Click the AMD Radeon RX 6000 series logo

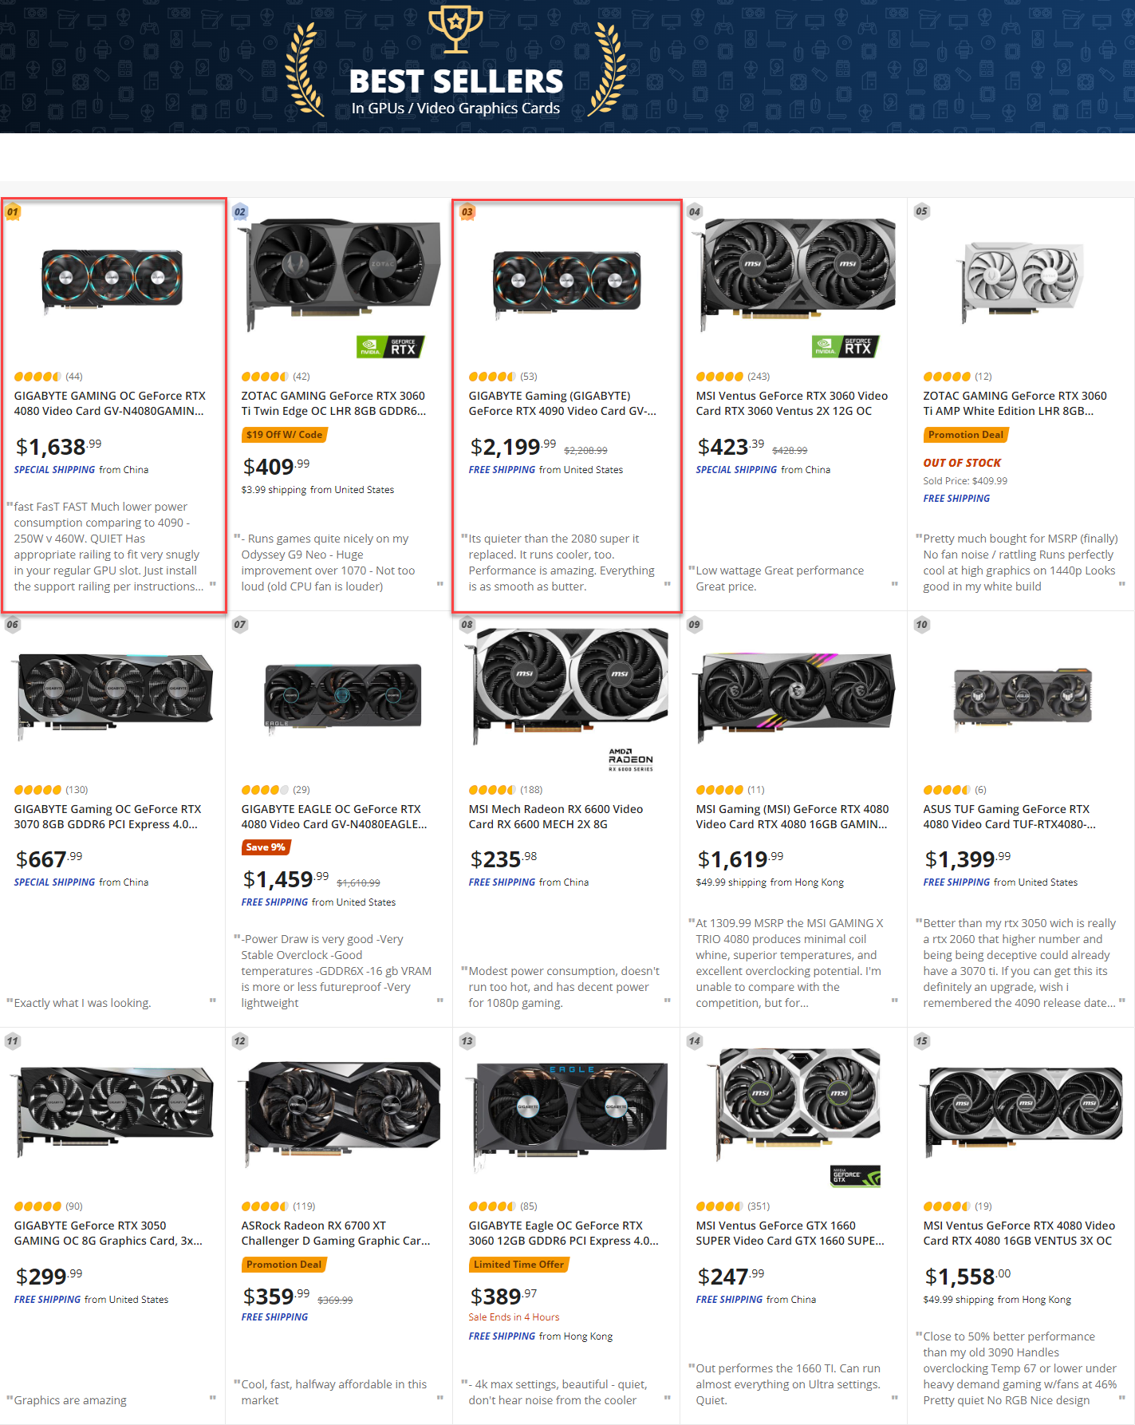point(630,759)
